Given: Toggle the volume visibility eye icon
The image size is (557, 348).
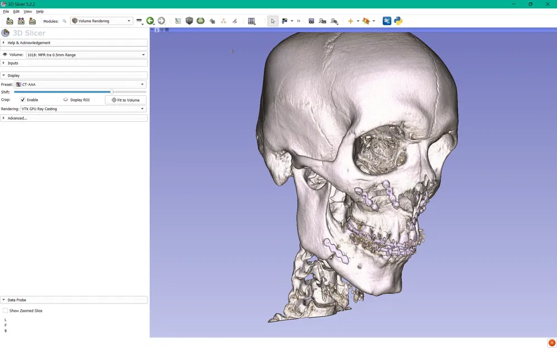Looking at the screenshot, I should (x=5, y=55).
